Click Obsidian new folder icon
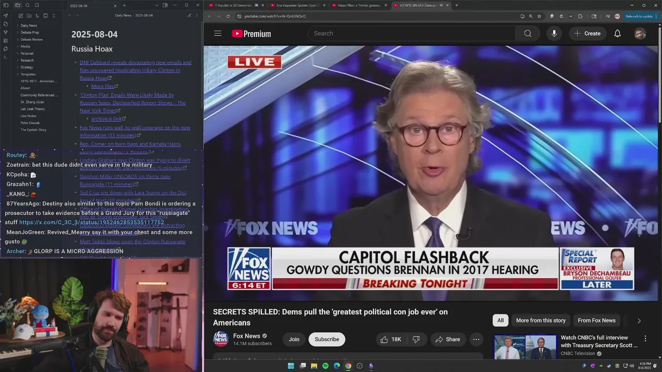This screenshot has width=662, height=372. pos(28,16)
